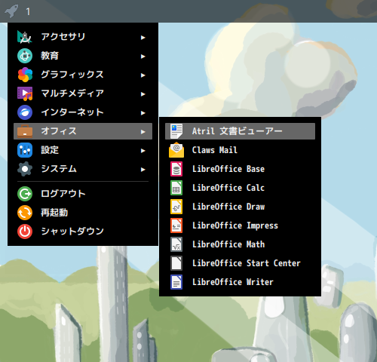Open the 設定 menu category

(83, 150)
